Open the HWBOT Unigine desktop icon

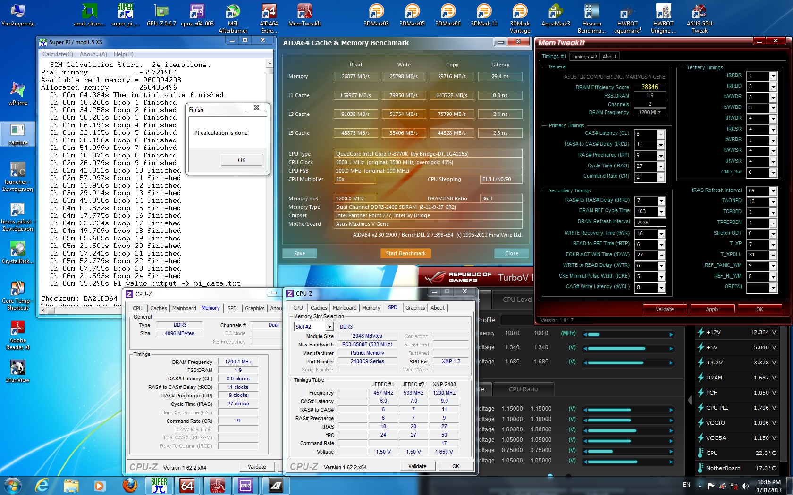pyautogui.click(x=663, y=18)
